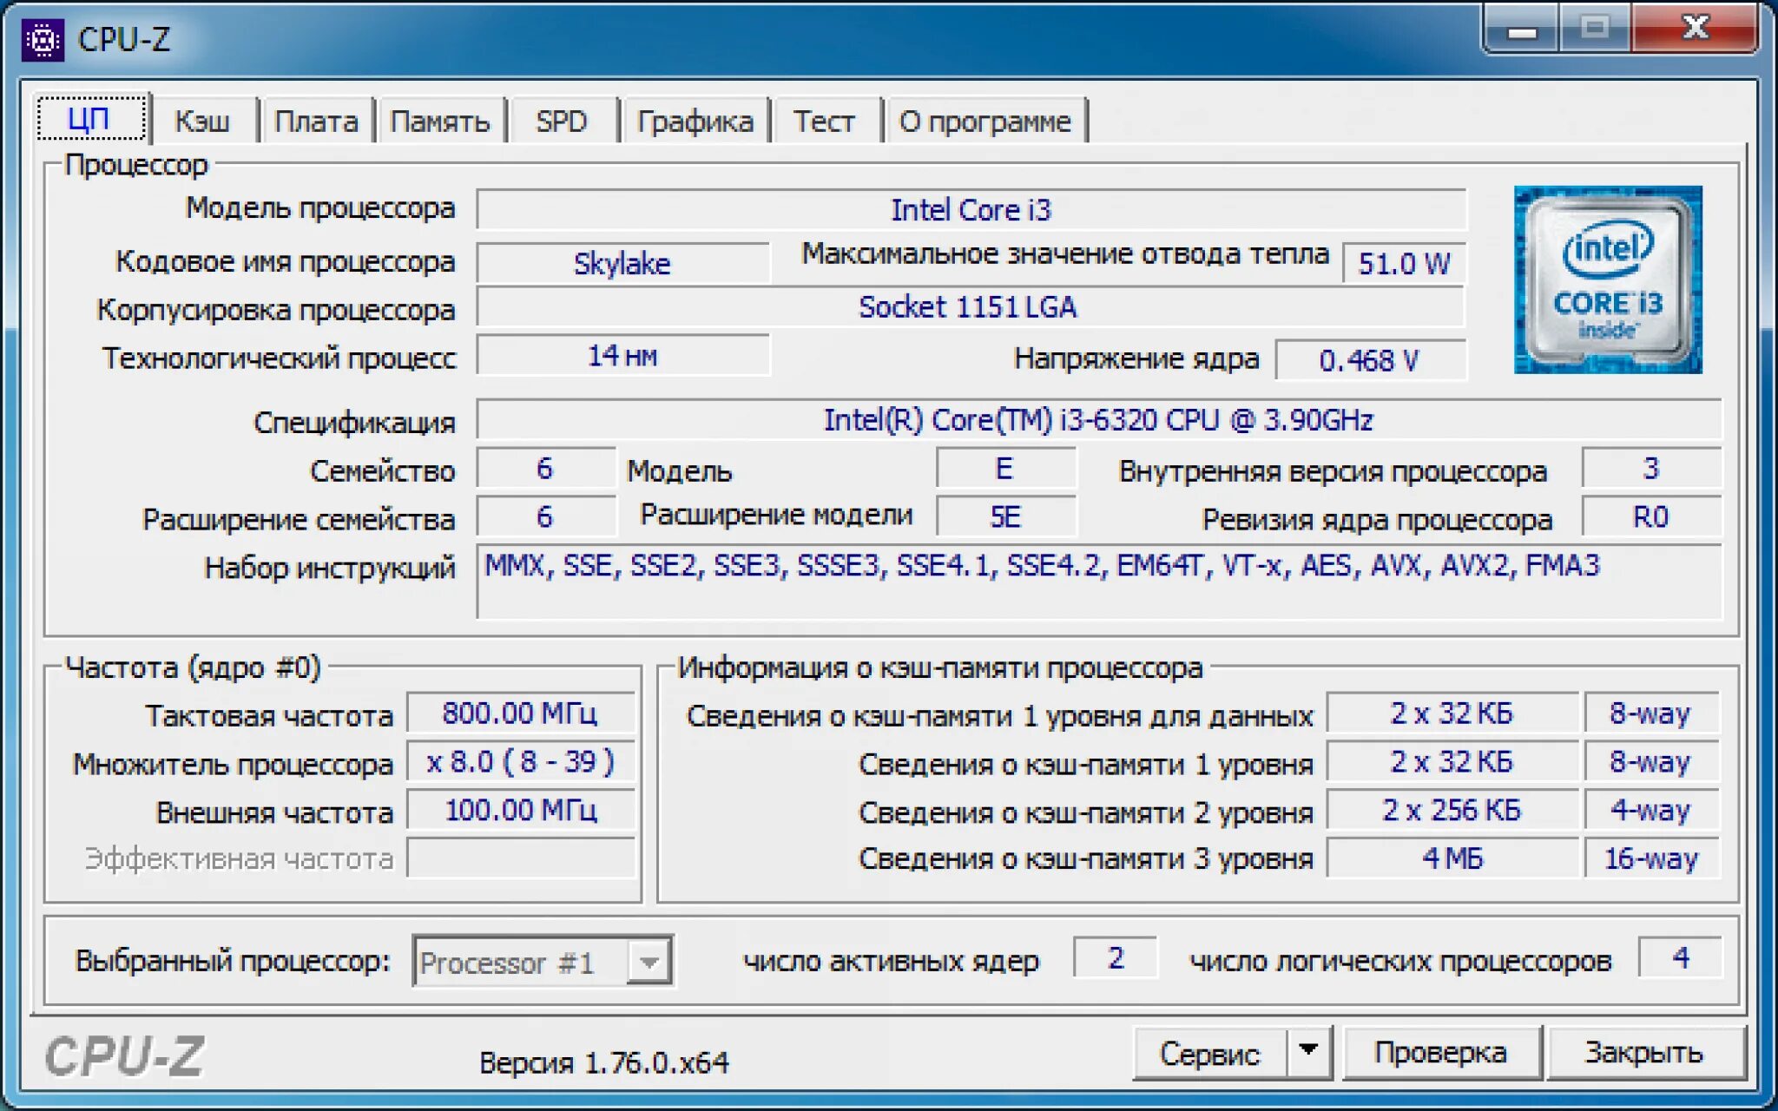The width and height of the screenshot is (1778, 1111).
Task: Show the О программе tab
Action: [985, 121]
